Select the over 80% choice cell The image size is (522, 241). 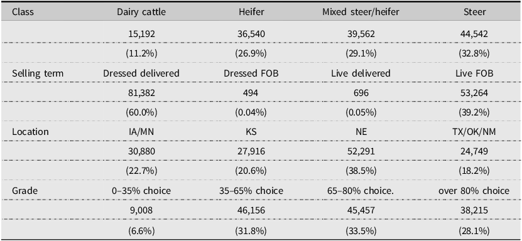pyautogui.click(x=474, y=191)
